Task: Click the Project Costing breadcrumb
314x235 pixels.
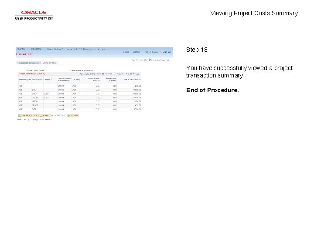Action: pyautogui.click(x=54, y=49)
